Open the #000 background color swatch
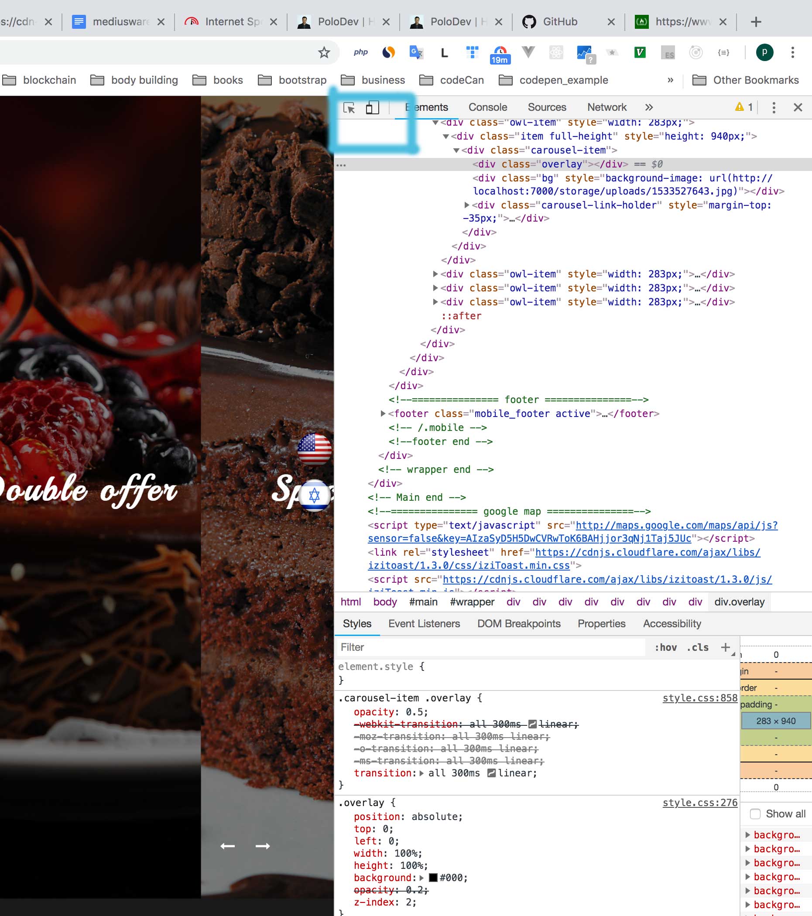Screen dimensions: 812x916 click(433, 878)
